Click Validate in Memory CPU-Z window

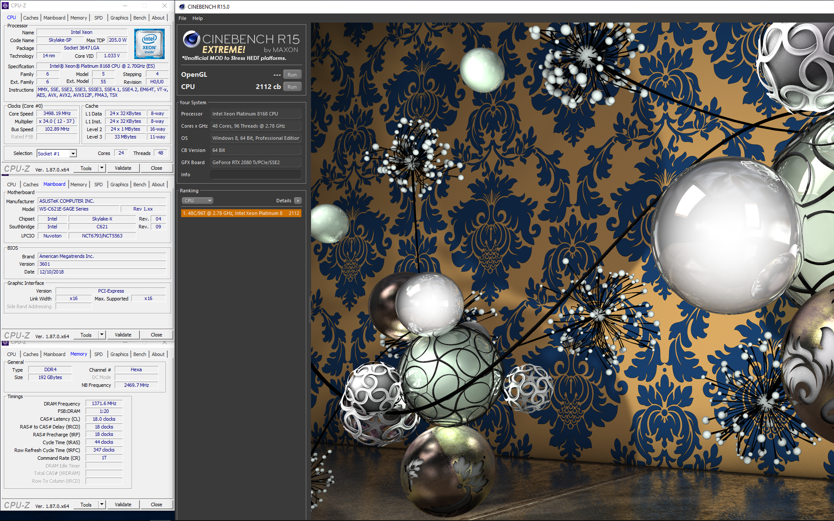(x=123, y=505)
